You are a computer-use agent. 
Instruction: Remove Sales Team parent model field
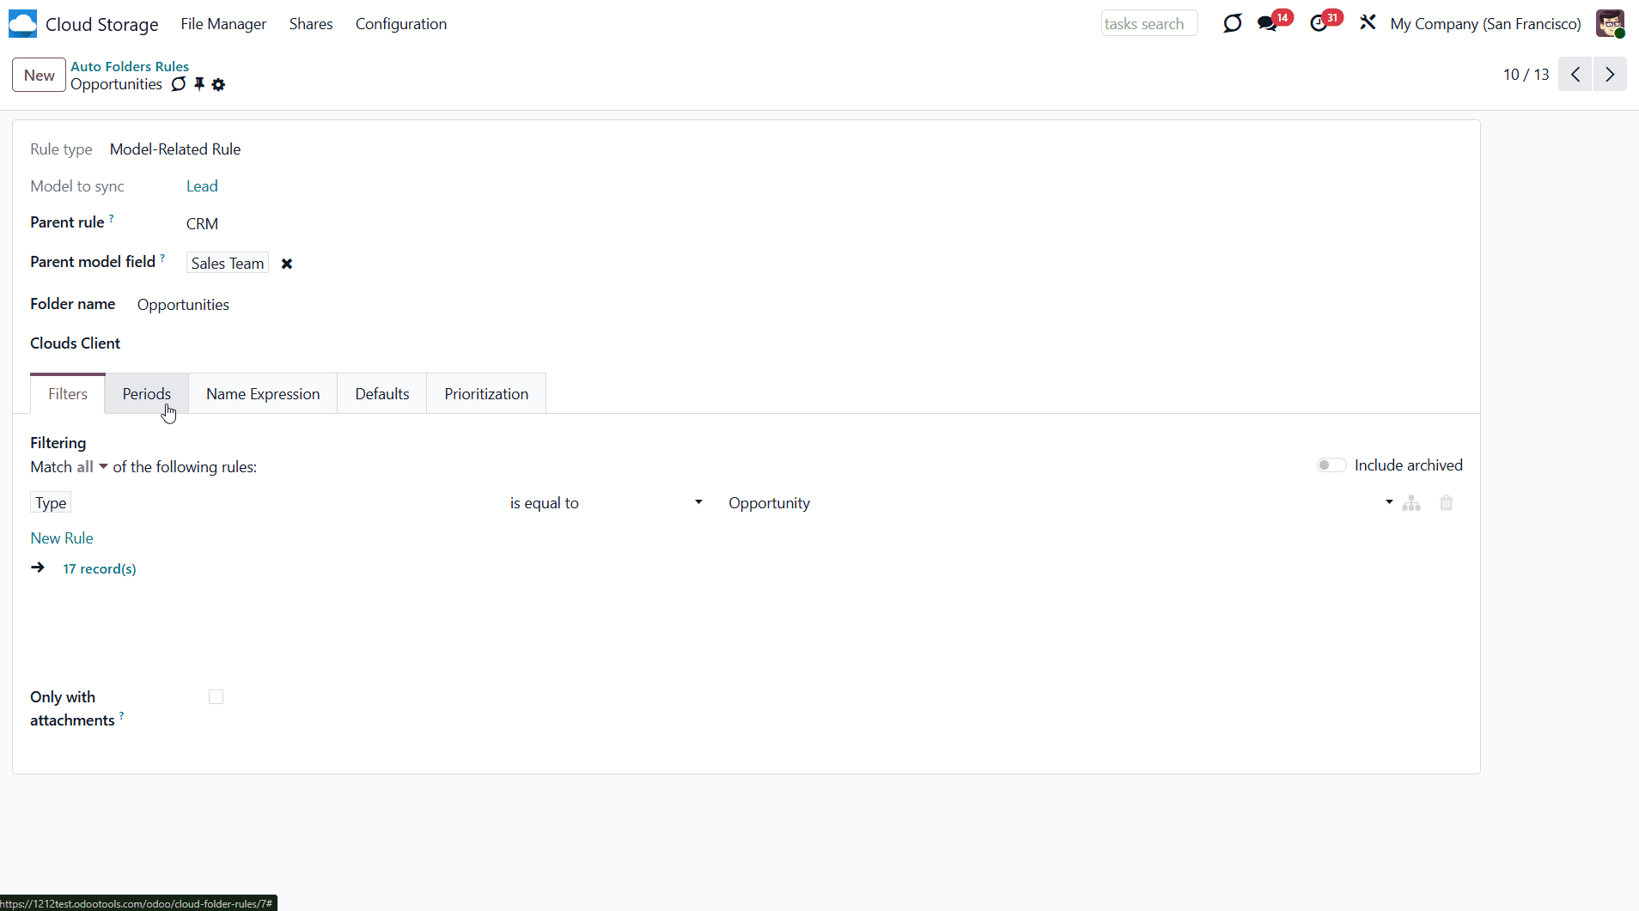tap(287, 264)
